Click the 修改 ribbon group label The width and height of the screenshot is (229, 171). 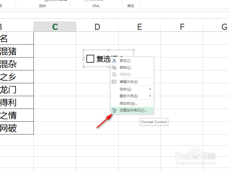(x=131, y=6)
